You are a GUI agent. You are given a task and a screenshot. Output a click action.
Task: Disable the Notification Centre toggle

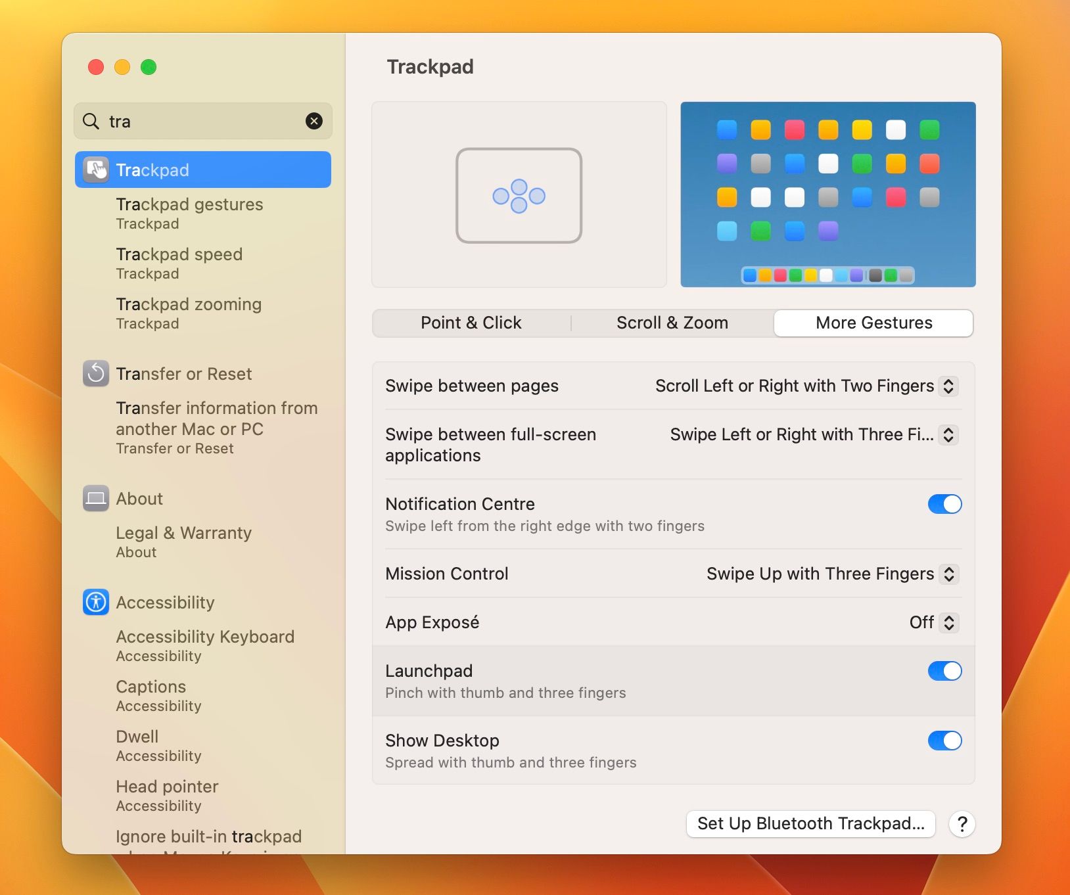click(944, 504)
